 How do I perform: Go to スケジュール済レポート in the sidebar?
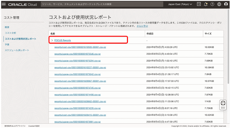click(17, 50)
